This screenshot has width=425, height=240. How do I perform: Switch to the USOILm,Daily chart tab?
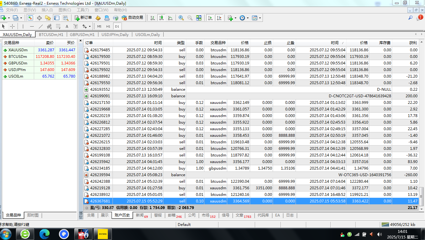pos(148,35)
